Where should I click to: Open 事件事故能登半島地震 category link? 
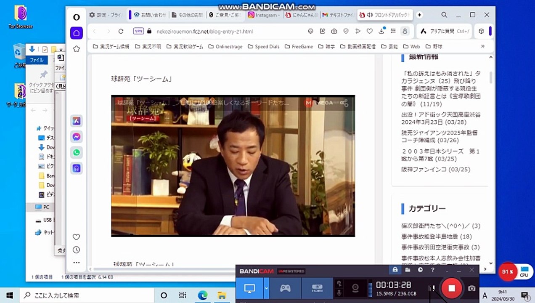point(437,237)
